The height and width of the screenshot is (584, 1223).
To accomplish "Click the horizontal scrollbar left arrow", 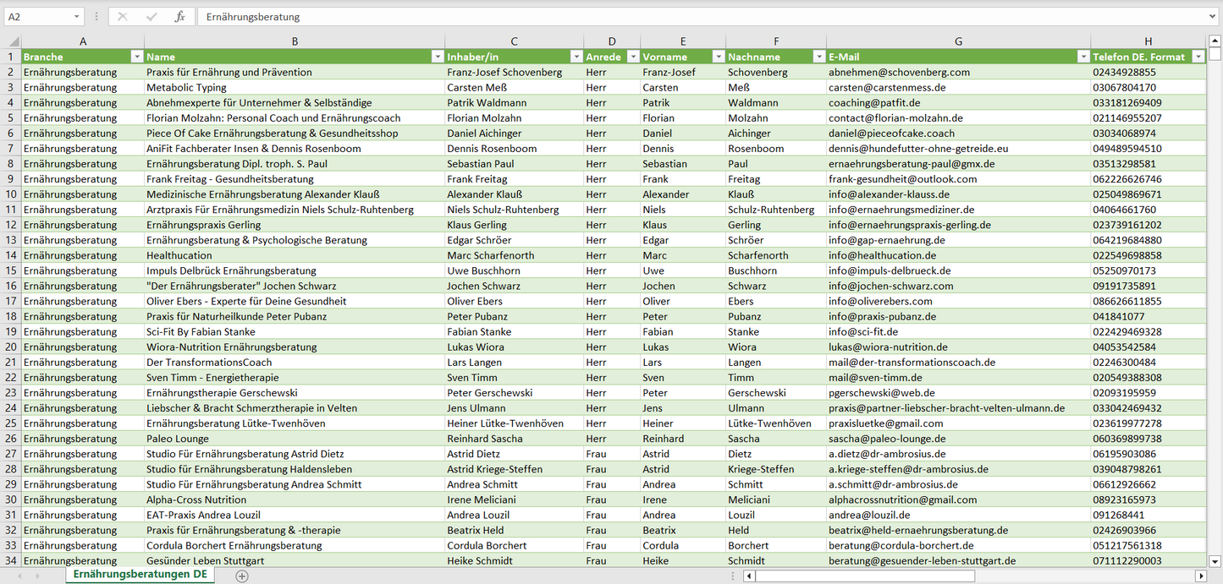I will tap(749, 576).
